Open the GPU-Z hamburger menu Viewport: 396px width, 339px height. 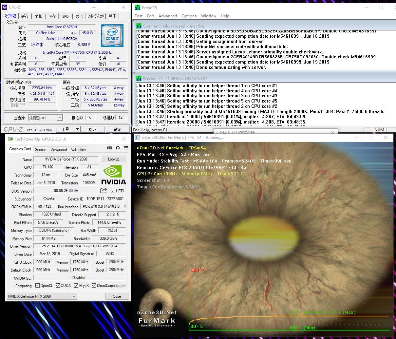click(x=126, y=148)
